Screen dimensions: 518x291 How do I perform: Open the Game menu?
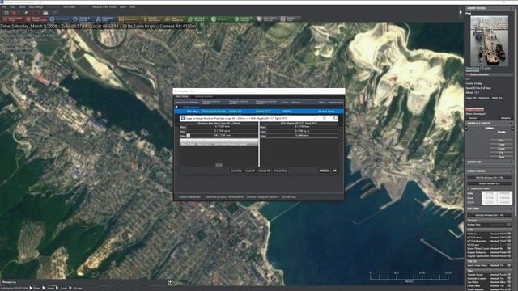click(22, 7)
